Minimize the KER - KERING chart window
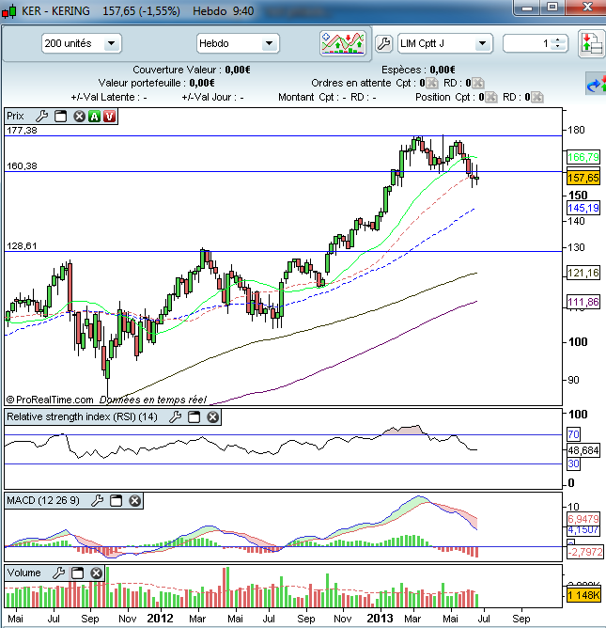Screen dimensions: 606x628 point(527,8)
